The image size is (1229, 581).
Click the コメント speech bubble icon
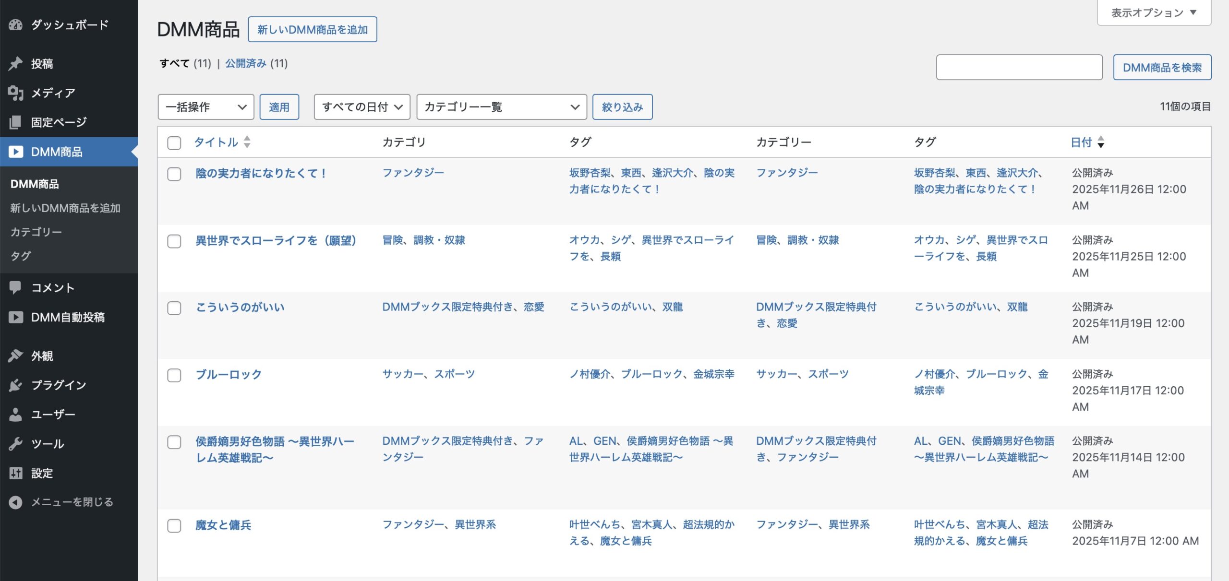point(16,287)
